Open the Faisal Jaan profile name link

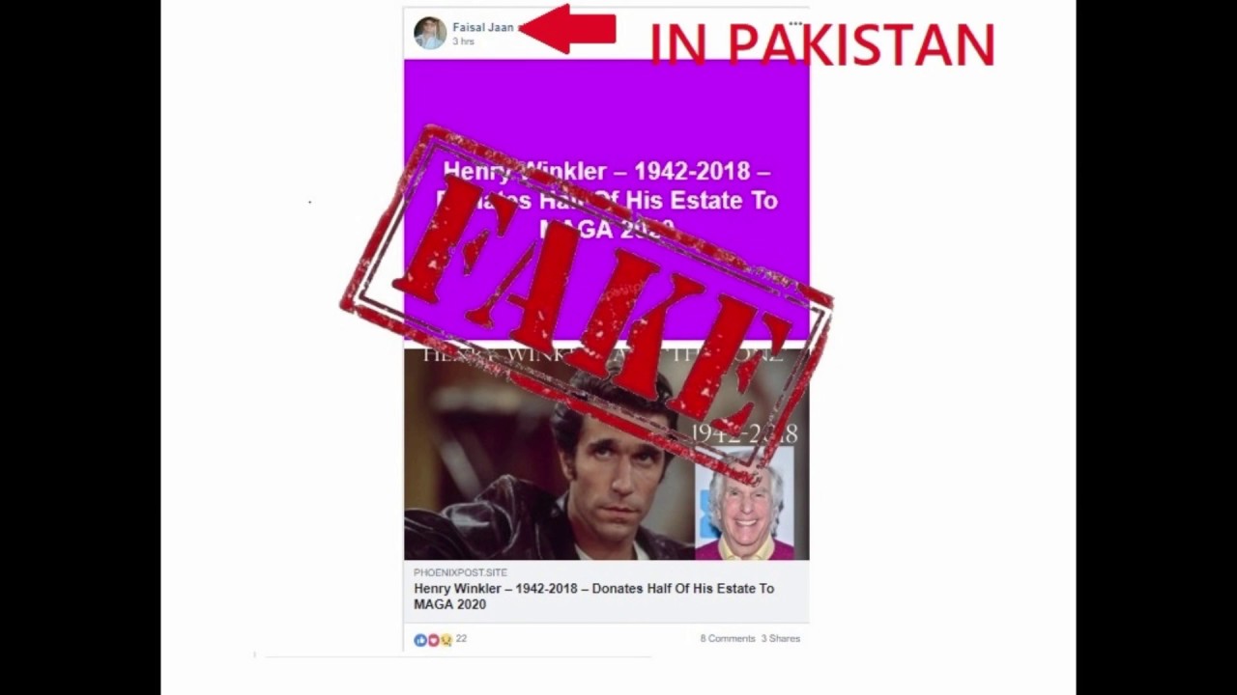point(483,27)
